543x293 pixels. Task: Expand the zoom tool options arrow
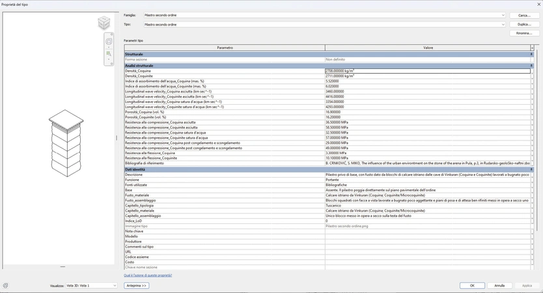[109, 59]
